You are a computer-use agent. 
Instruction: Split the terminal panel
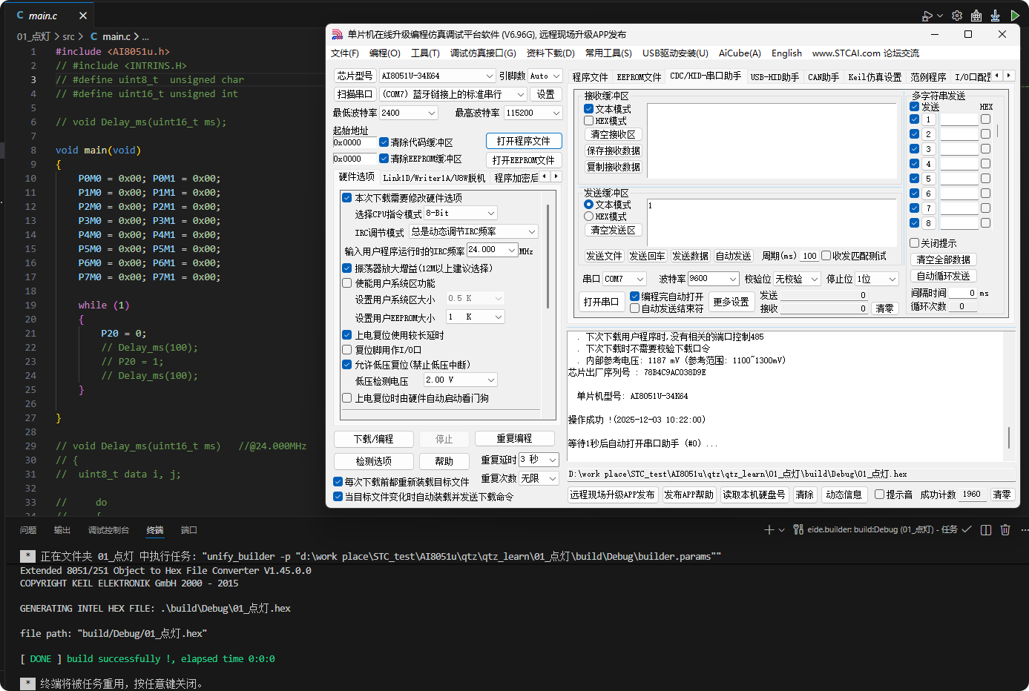pos(986,529)
